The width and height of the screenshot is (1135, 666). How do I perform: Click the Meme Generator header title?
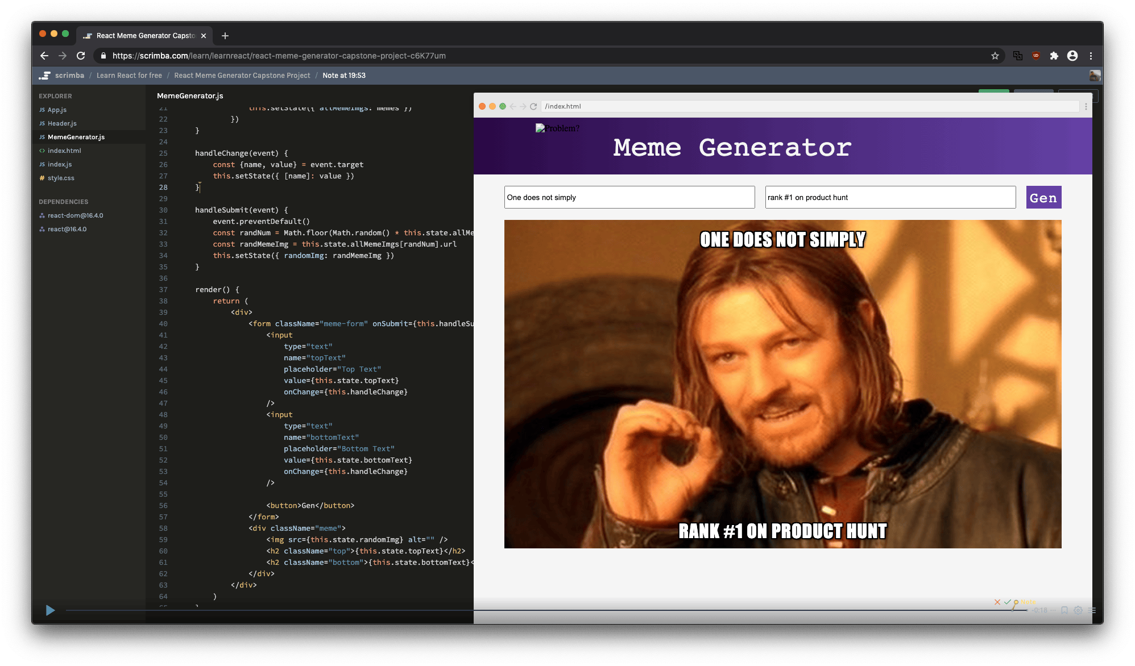tap(732, 148)
